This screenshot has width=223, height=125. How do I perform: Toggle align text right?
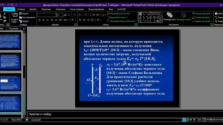point(88,20)
